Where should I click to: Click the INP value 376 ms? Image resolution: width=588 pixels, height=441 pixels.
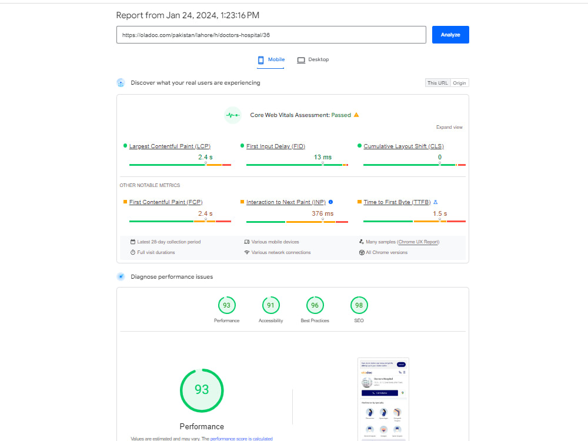pos(322,213)
